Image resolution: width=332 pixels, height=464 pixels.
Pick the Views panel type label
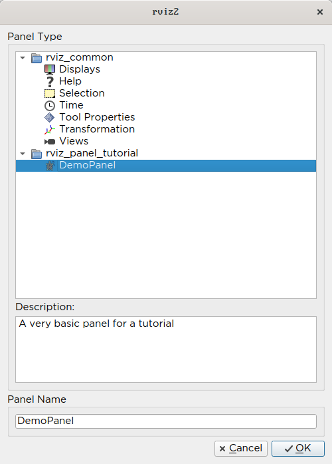(x=74, y=141)
